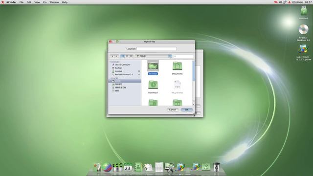Open the clapperboard video app in dock
This screenshot has height=176, width=313.
click(x=117, y=167)
